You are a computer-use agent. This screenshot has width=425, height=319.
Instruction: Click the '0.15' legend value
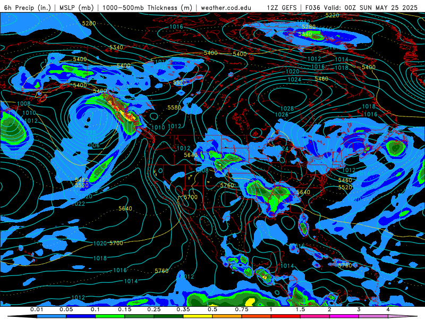(x=124, y=309)
